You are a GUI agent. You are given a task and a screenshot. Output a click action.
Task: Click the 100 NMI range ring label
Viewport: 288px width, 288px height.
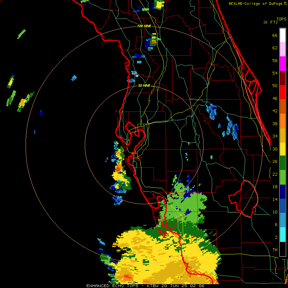144,26
